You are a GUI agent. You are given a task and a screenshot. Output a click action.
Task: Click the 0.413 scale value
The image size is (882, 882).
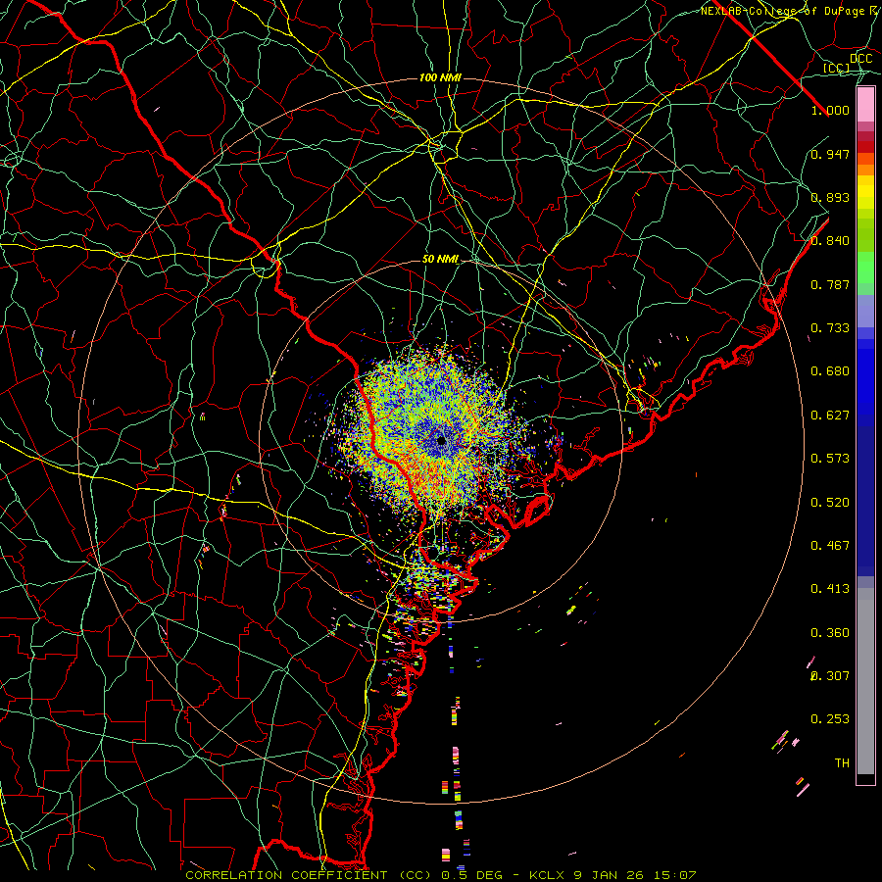tap(830, 589)
